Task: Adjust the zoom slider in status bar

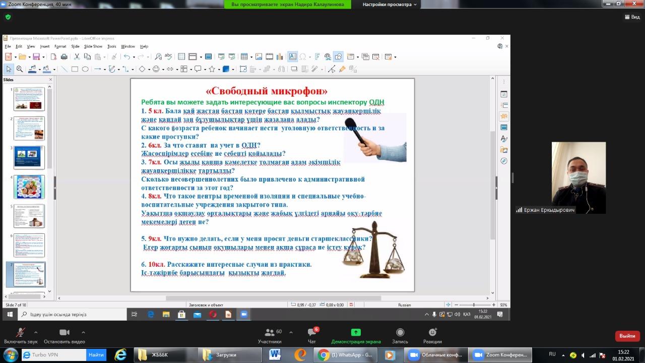Action: tap(474, 305)
